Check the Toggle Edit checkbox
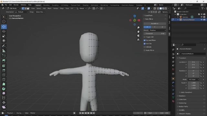This screenshot has height=116, width=207. [145, 37]
